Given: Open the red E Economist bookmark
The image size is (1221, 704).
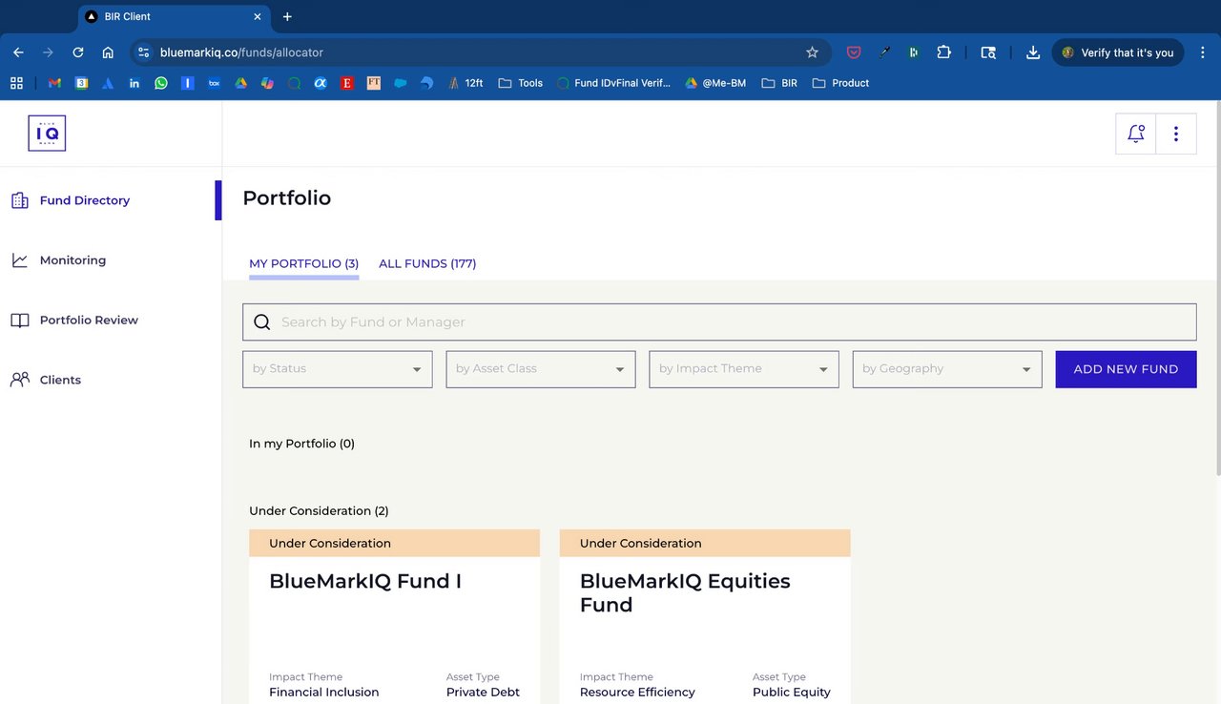Looking at the screenshot, I should pos(347,83).
